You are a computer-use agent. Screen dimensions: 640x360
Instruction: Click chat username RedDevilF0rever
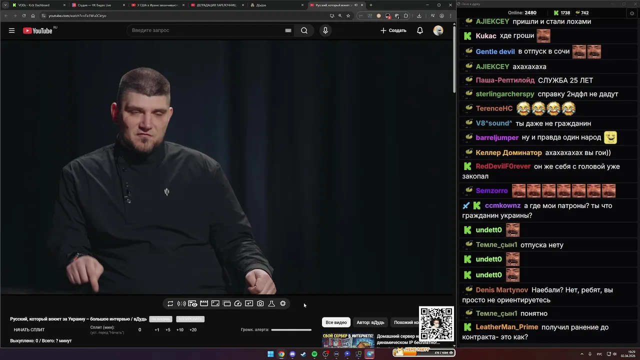tap(503, 166)
